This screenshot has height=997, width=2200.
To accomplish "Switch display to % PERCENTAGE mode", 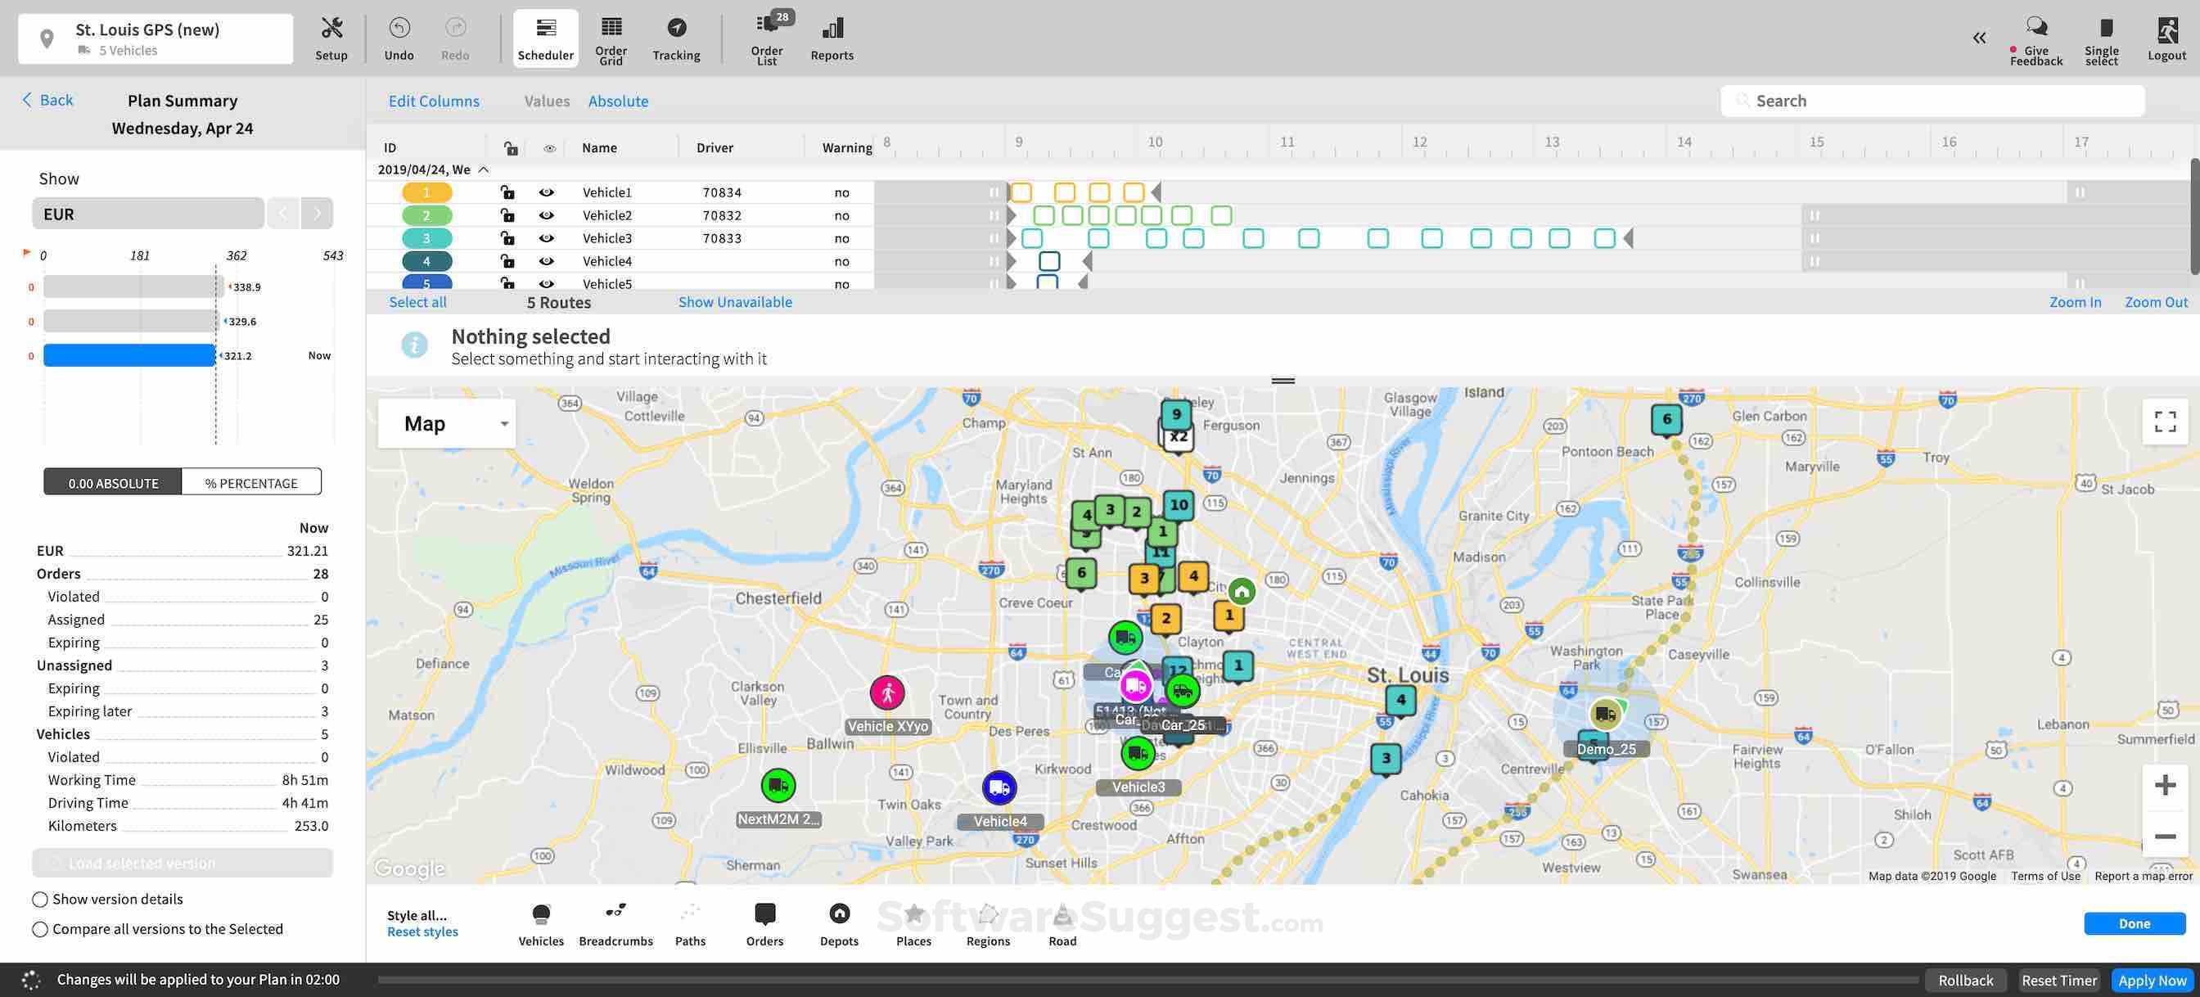I will click(251, 482).
